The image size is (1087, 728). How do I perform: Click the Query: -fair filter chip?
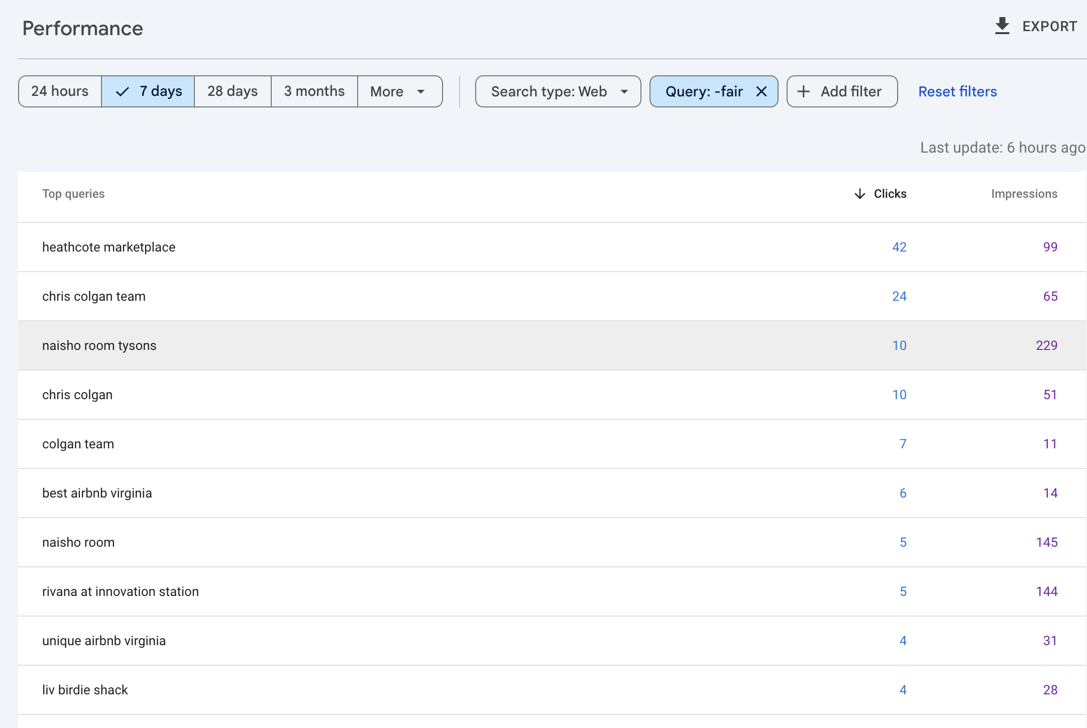pos(703,91)
